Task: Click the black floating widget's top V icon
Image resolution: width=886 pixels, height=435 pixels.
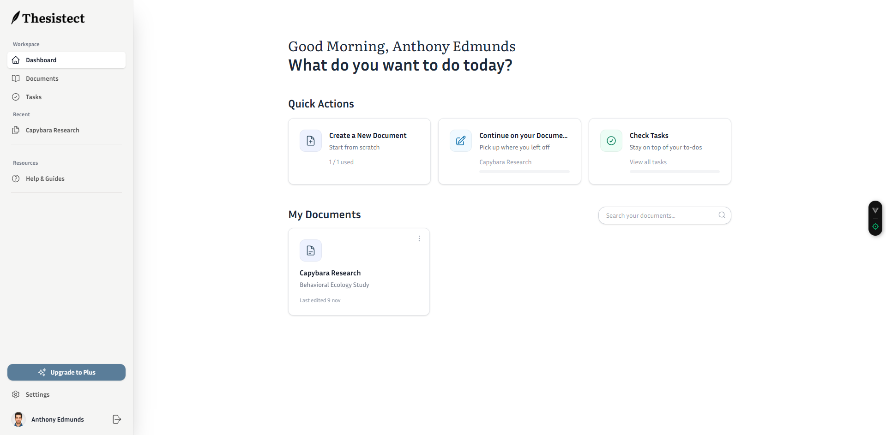Action: click(875, 210)
